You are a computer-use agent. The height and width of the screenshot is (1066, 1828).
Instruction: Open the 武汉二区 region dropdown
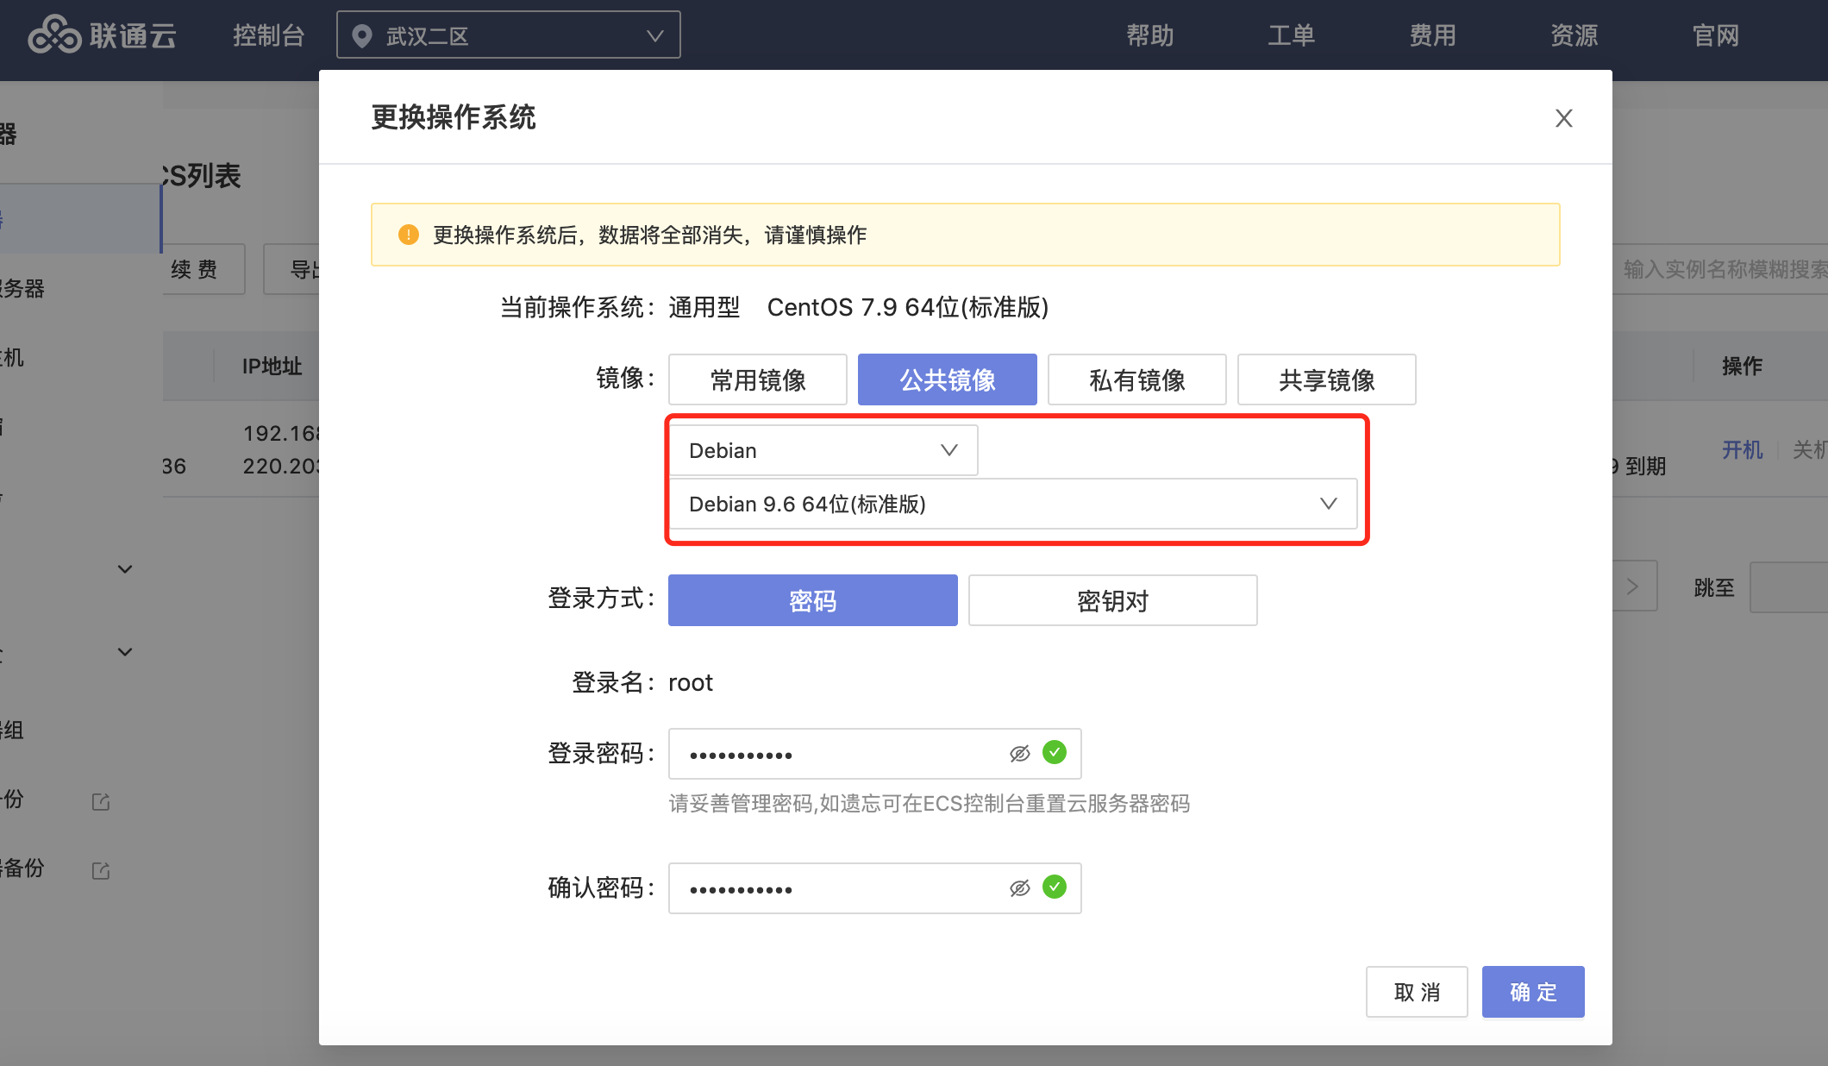[509, 35]
